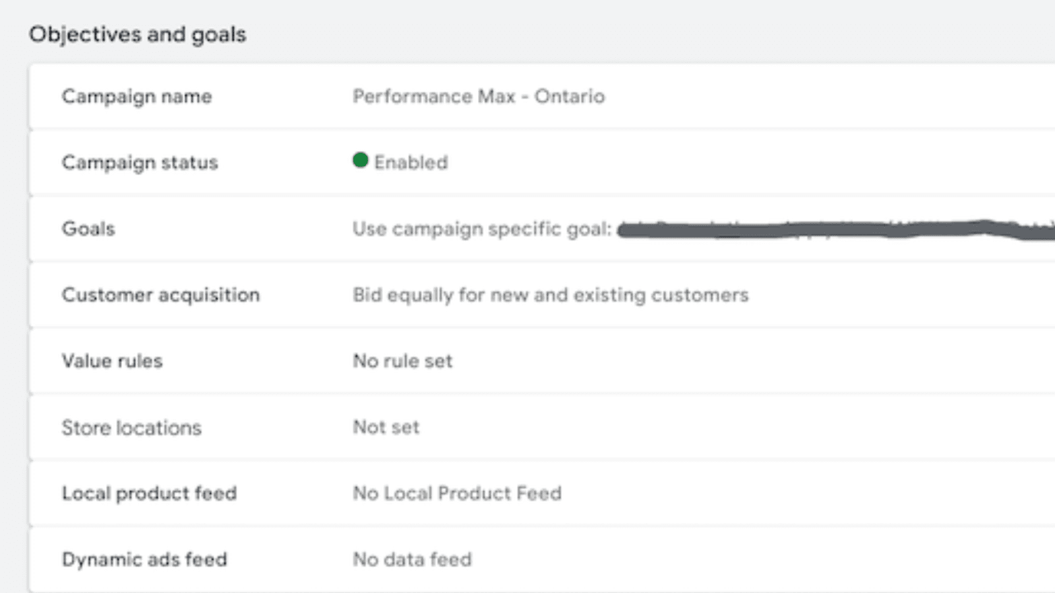Click 'Bid equally for new and existing customers'
1055x593 pixels.
[x=551, y=295]
